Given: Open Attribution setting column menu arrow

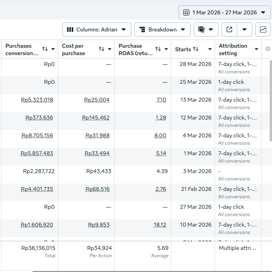Looking at the screenshot, I should point(257,49).
